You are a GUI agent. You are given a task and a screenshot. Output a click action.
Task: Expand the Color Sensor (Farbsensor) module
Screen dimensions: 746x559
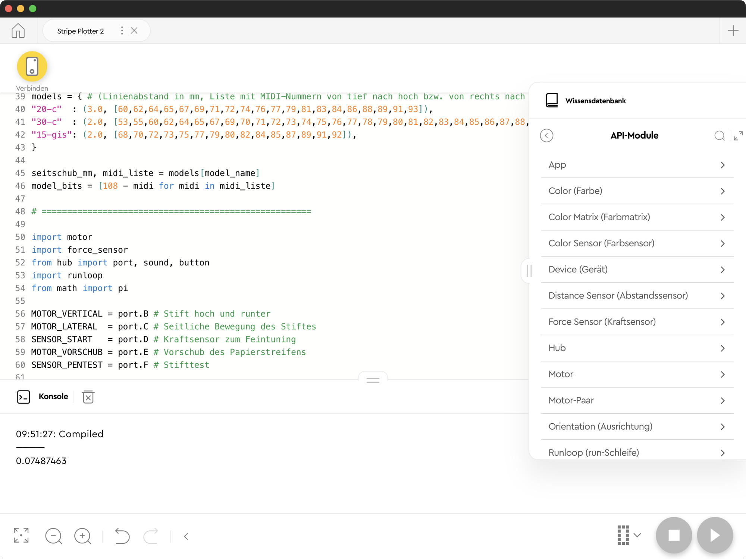point(637,243)
